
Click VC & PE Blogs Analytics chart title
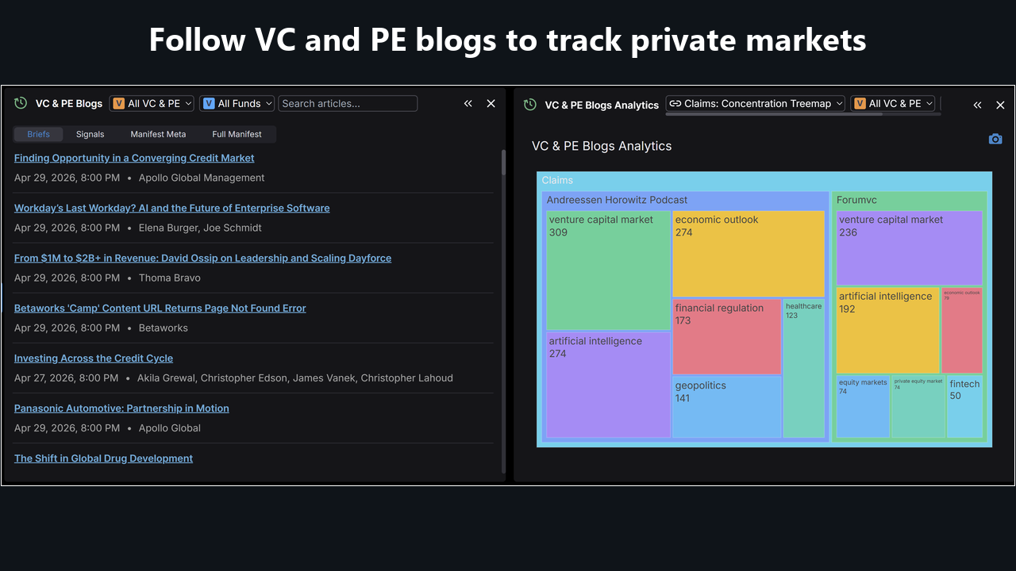pyautogui.click(x=602, y=146)
